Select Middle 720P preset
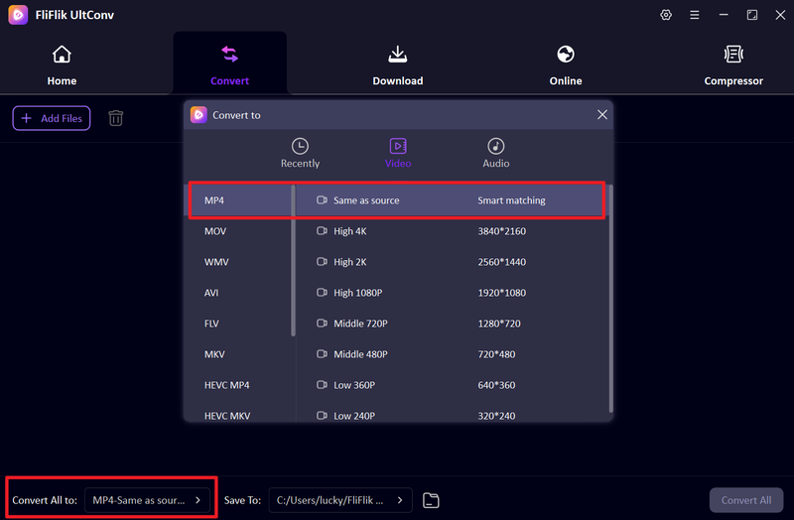794x520 pixels. tap(451, 324)
